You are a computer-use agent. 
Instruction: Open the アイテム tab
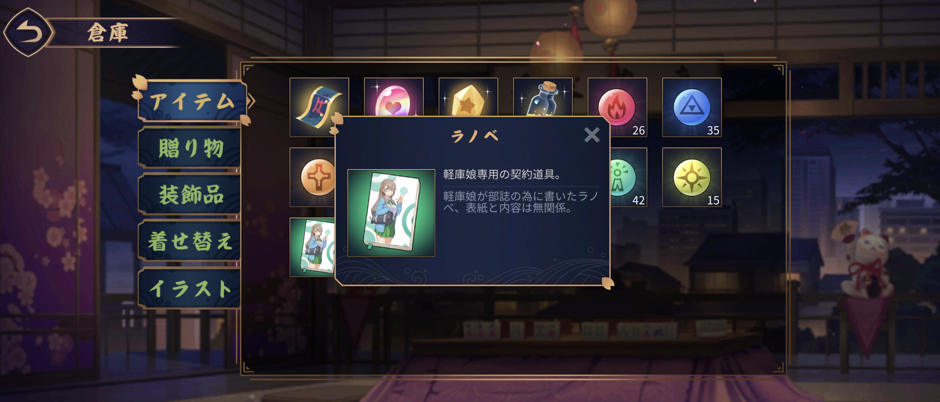(192, 101)
